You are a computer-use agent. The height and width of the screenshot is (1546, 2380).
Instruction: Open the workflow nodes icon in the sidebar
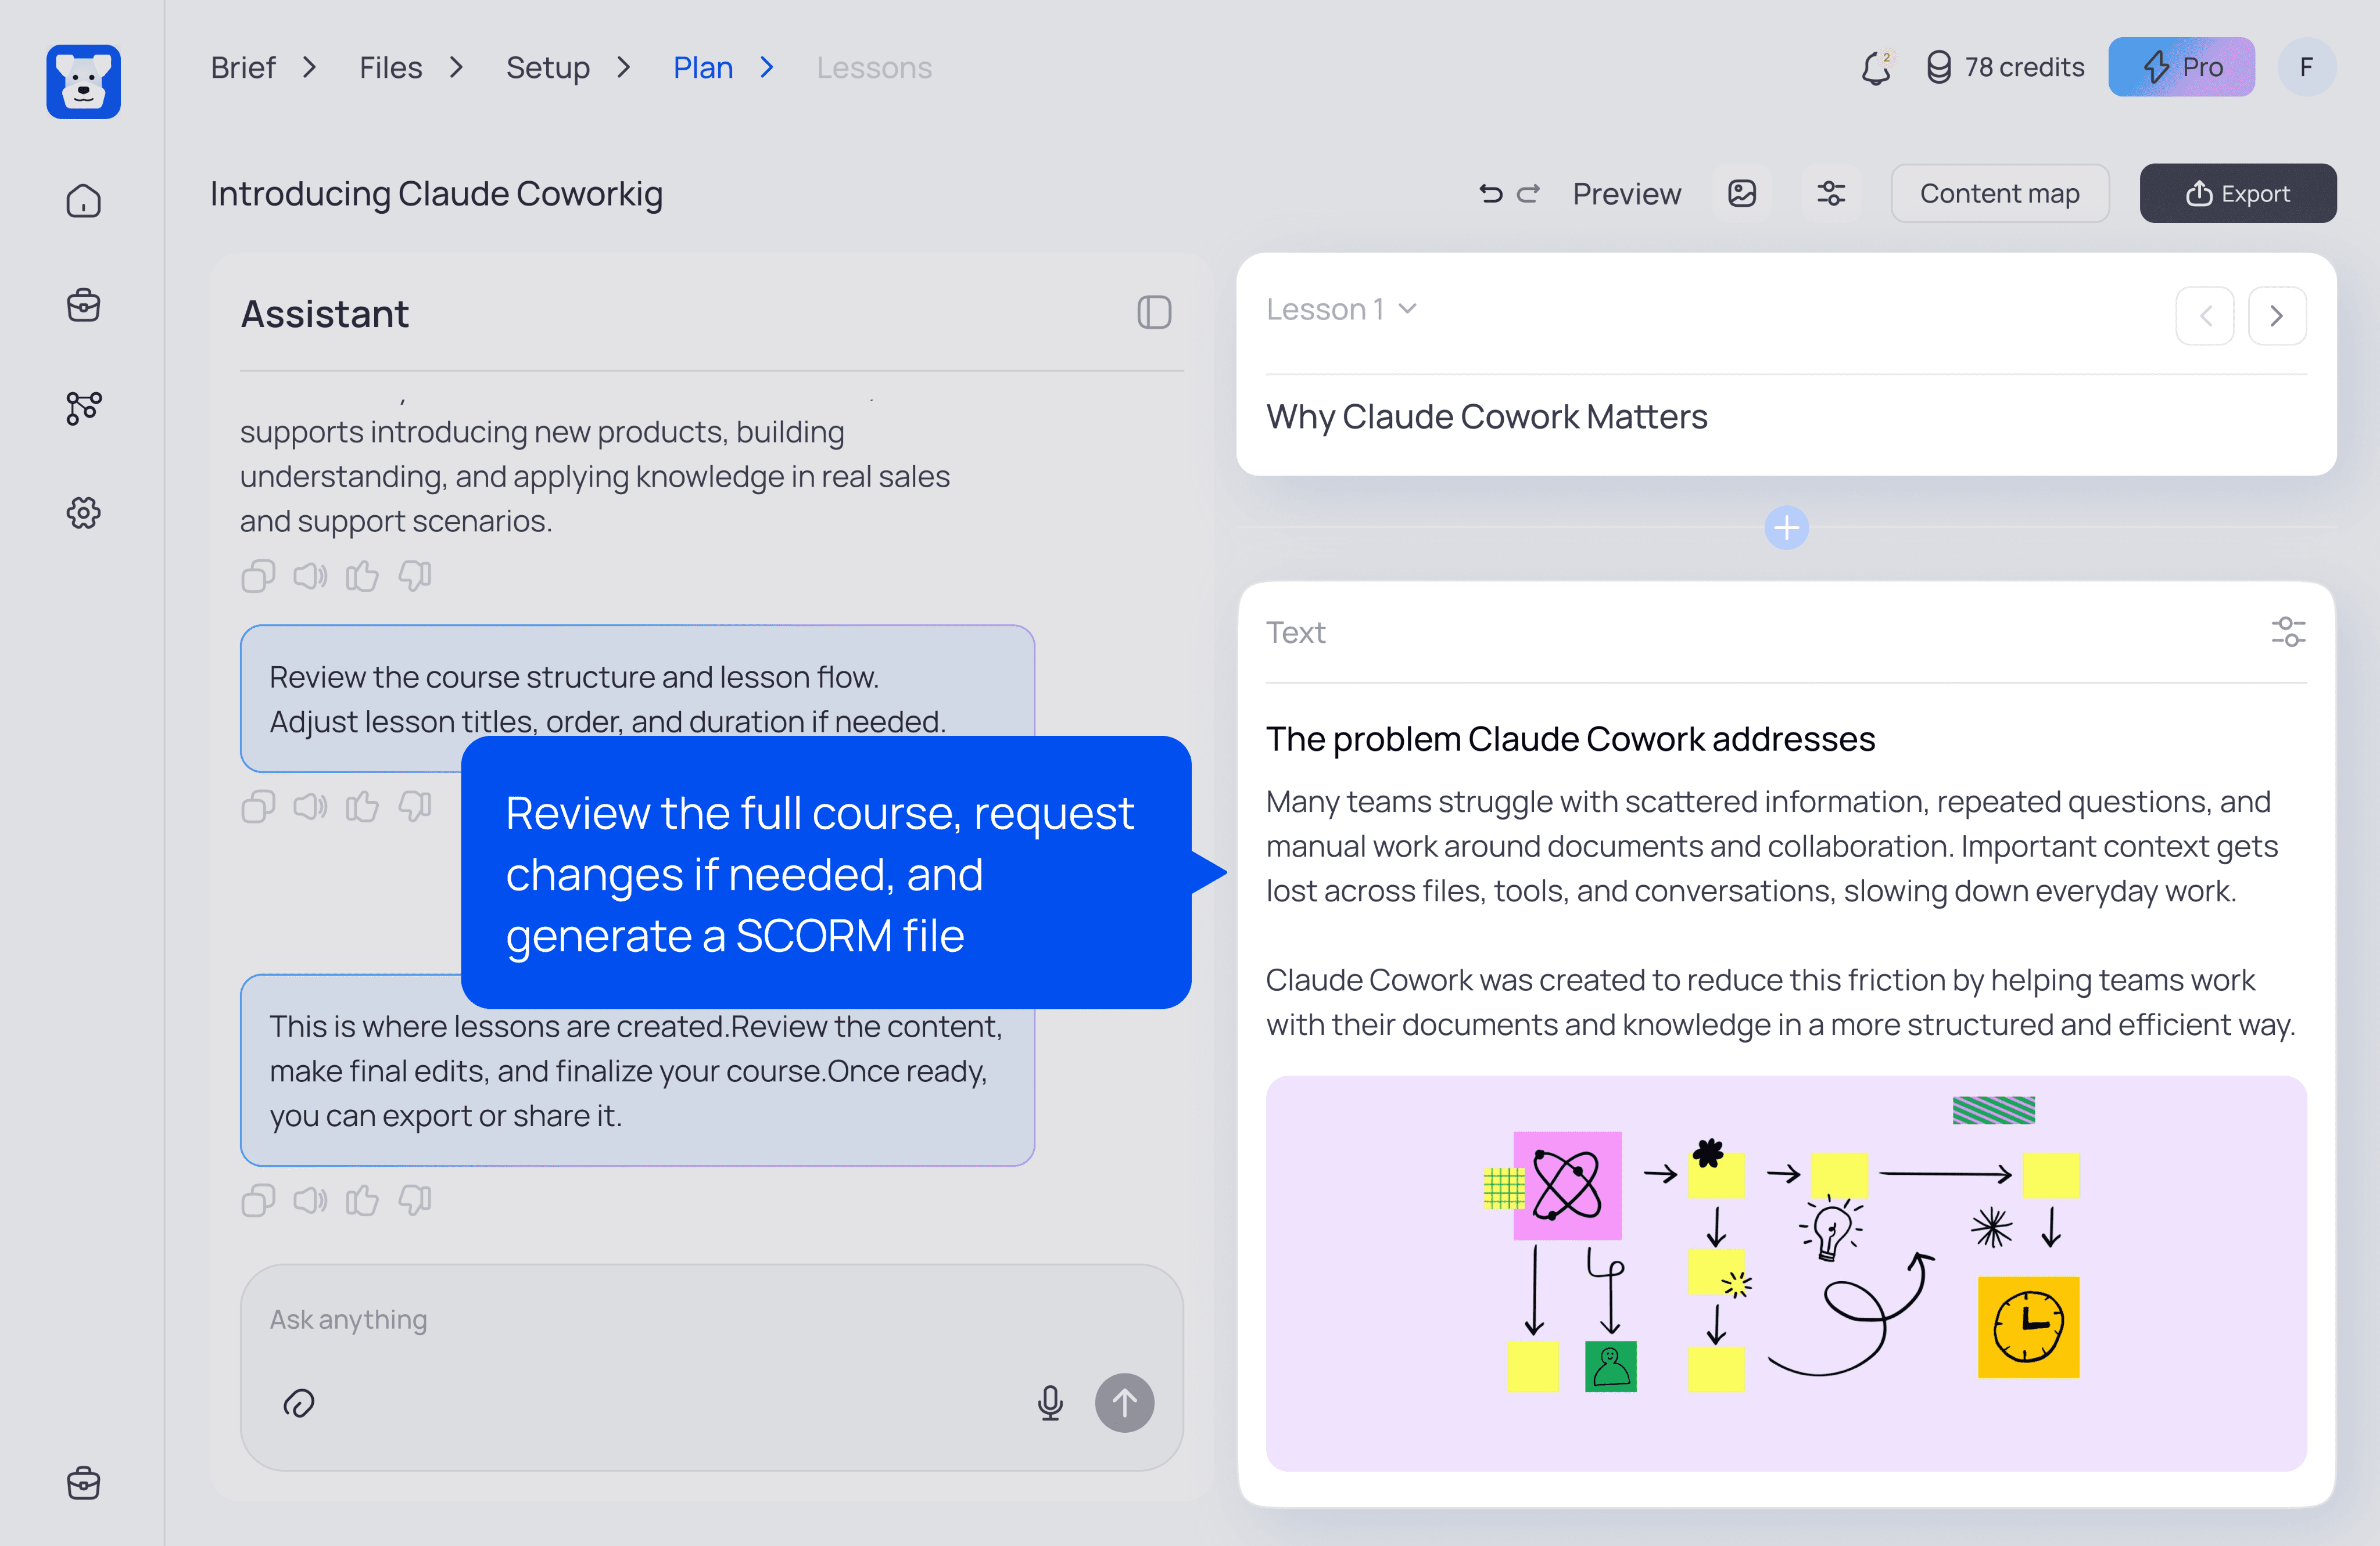[83, 408]
